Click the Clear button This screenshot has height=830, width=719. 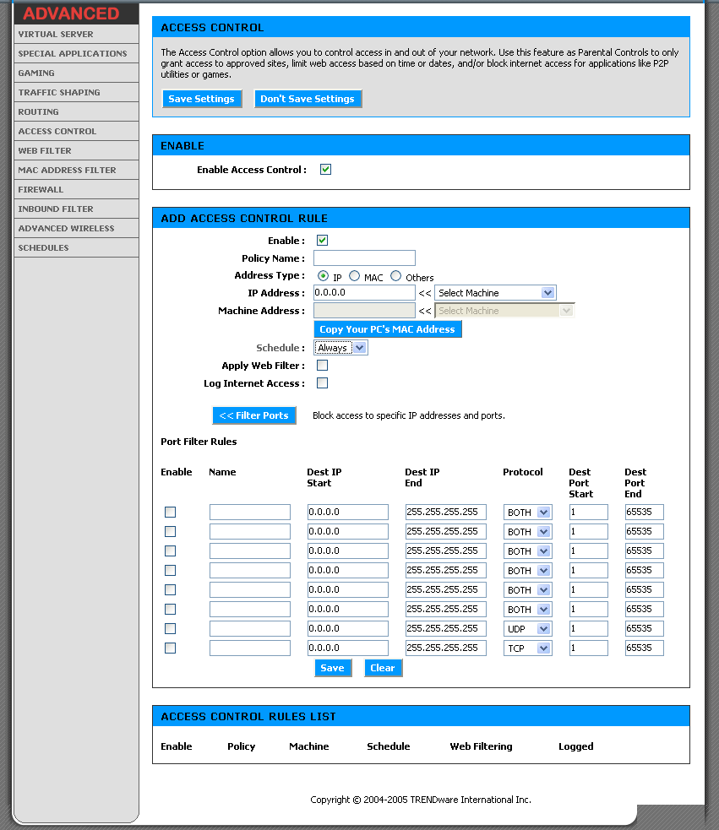(383, 668)
